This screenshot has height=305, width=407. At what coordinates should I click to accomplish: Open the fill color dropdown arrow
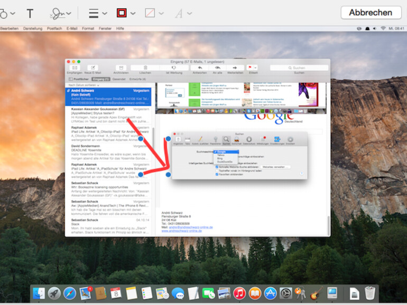tap(161, 14)
